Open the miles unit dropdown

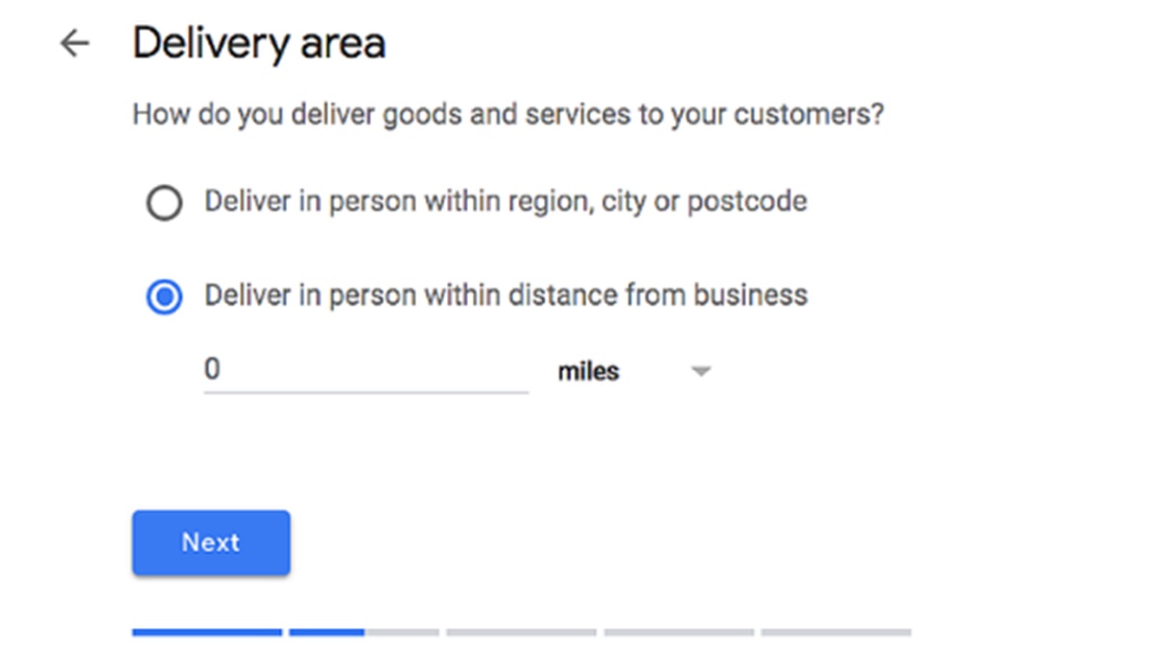(633, 372)
